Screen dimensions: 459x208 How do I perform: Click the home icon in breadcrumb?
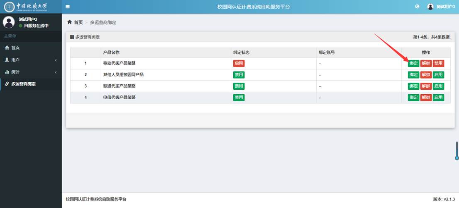pos(70,22)
